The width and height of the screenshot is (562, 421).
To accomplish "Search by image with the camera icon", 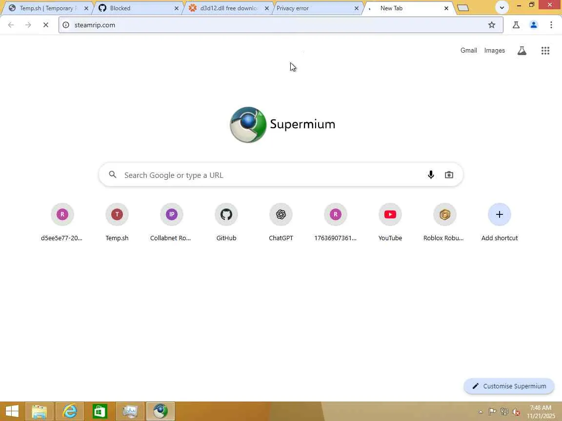I will [x=449, y=175].
